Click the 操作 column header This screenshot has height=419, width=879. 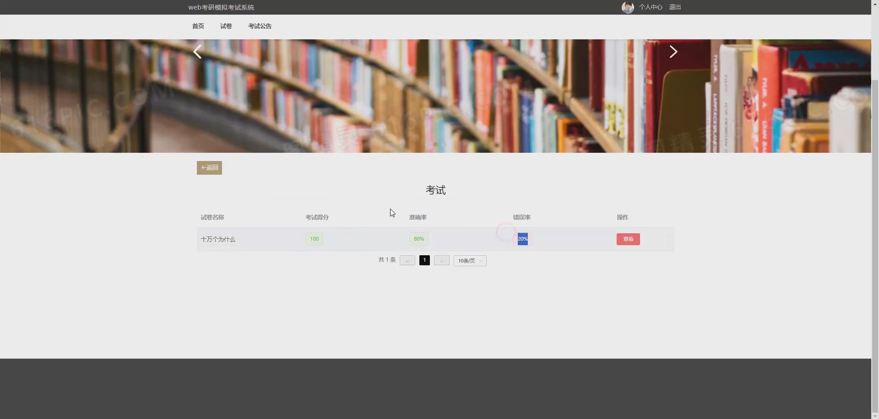point(623,217)
